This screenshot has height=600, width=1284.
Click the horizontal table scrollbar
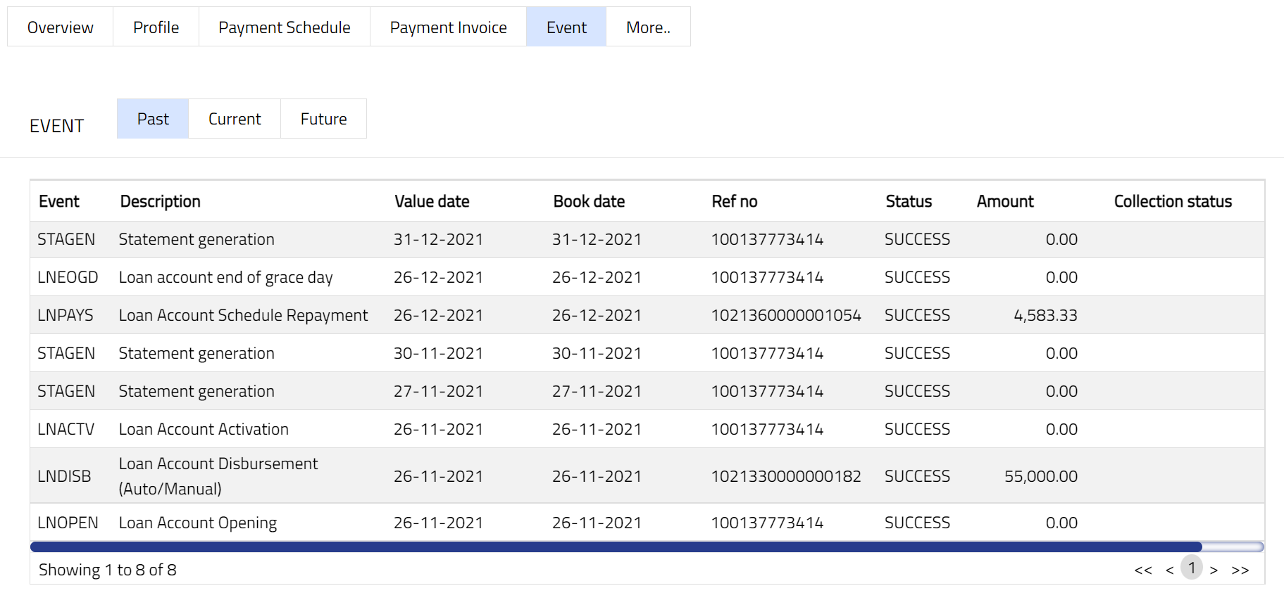click(616, 547)
